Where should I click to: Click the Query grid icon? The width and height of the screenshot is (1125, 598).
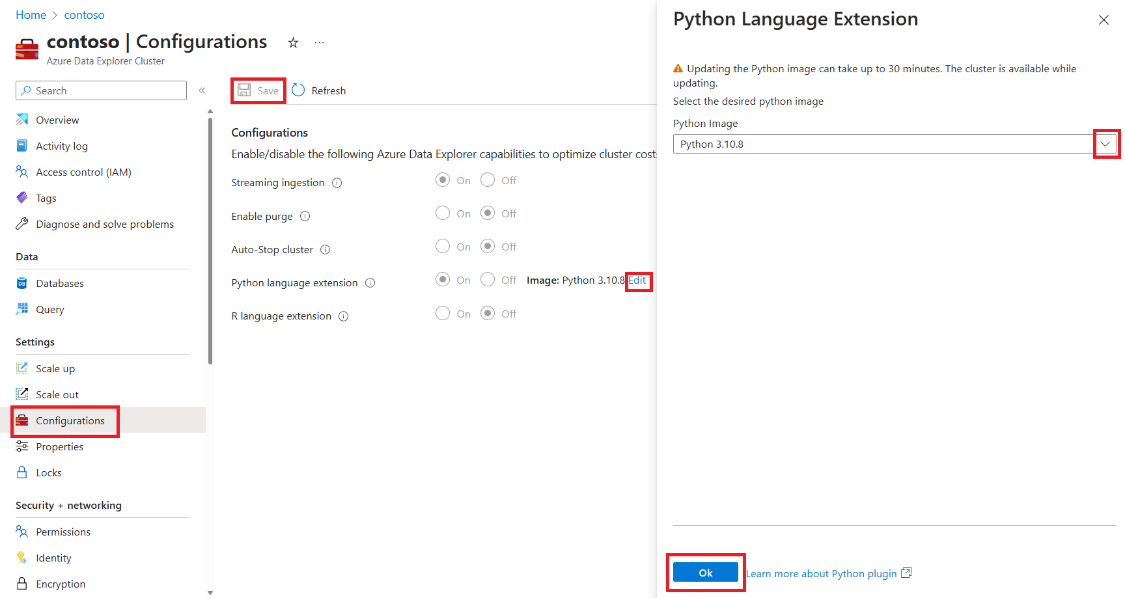tap(22, 309)
